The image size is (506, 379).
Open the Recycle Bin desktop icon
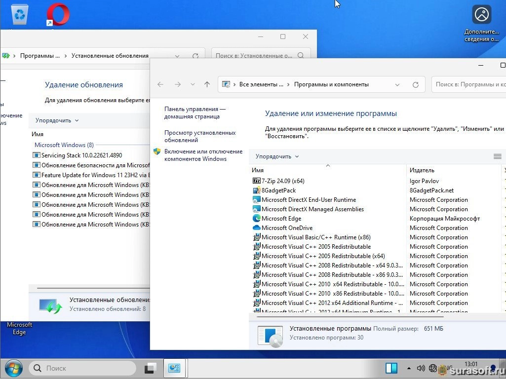click(20, 14)
